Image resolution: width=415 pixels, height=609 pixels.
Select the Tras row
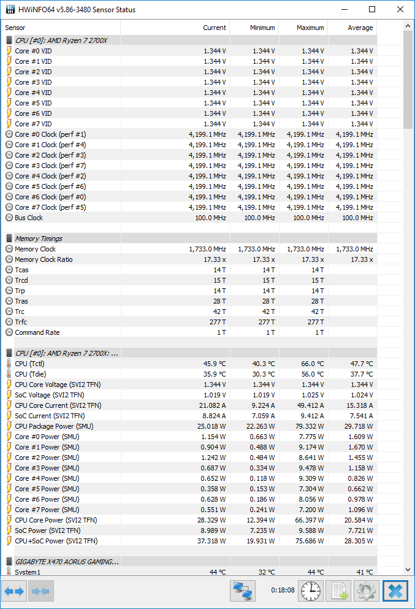point(189,301)
